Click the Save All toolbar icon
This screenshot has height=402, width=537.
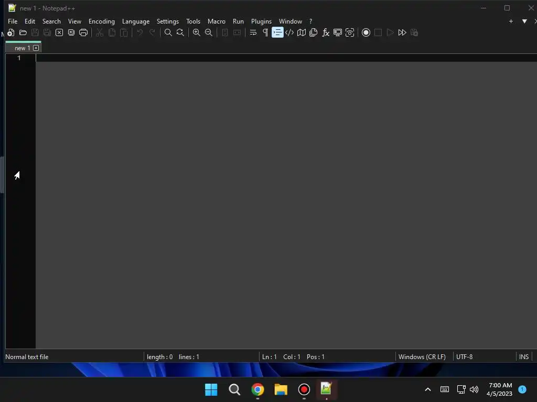pos(47,32)
